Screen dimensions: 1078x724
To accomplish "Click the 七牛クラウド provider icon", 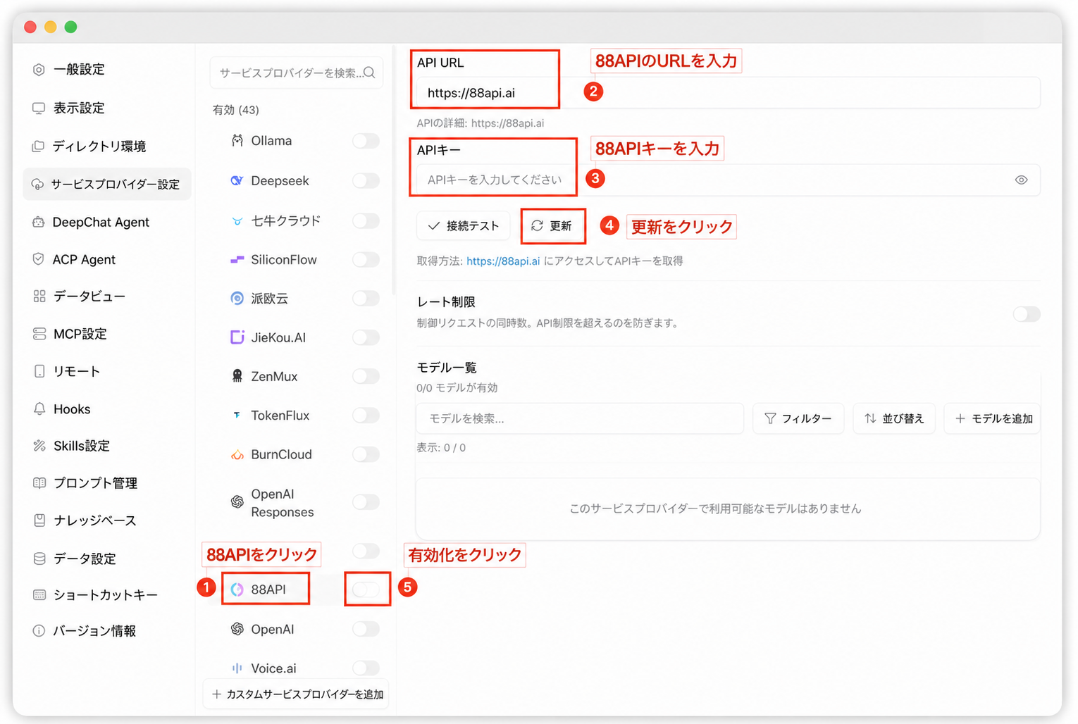I will [x=237, y=221].
